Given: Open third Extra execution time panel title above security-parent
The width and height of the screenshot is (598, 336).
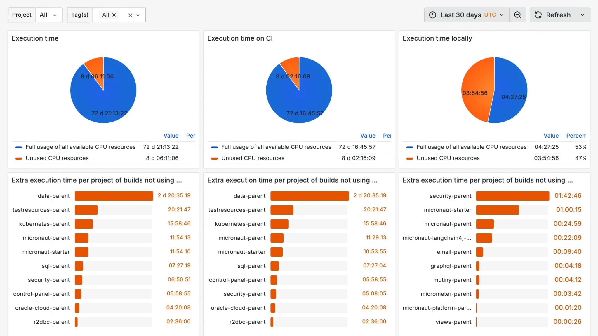Looking at the screenshot, I should click(x=488, y=180).
